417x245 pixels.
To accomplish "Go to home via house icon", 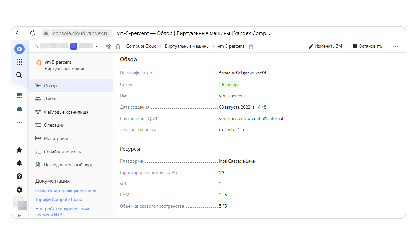I will (x=118, y=46).
